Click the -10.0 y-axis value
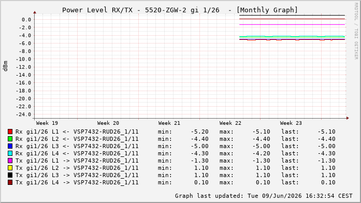This screenshot has height=203, width=361. [x=23, y=59]
